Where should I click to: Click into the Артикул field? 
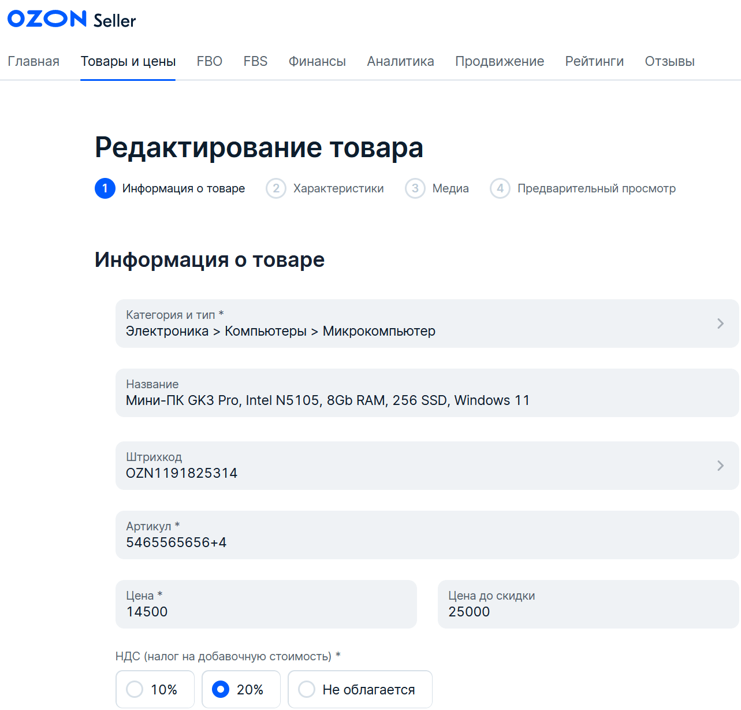coord(427,535)
